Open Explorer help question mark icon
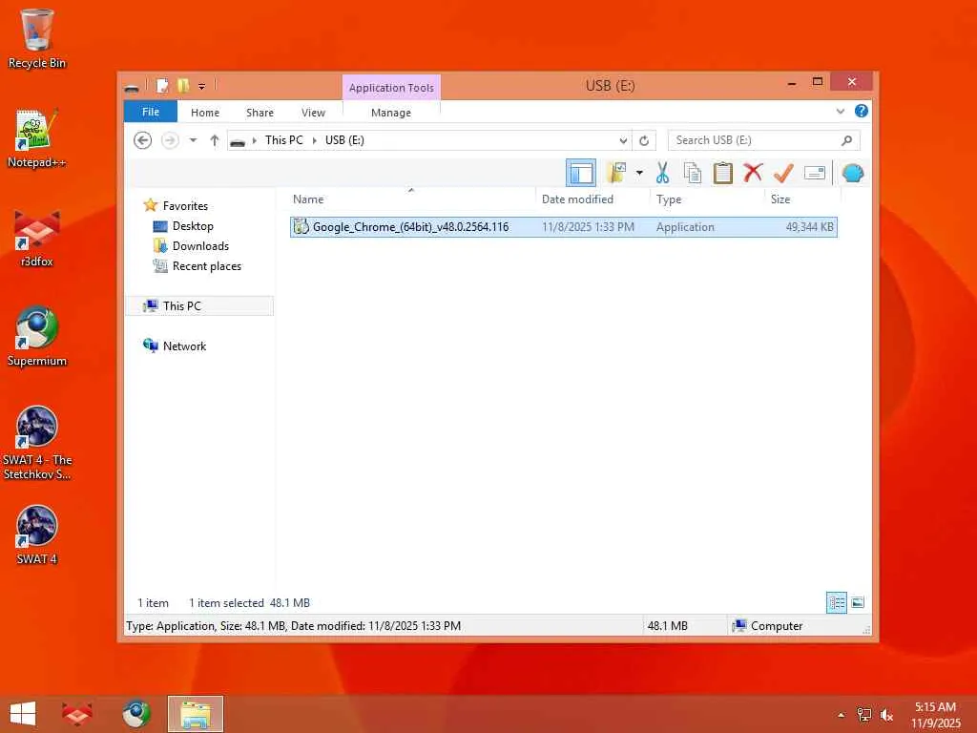Viewport: 977px width, 733px height. tap(862, 111)
